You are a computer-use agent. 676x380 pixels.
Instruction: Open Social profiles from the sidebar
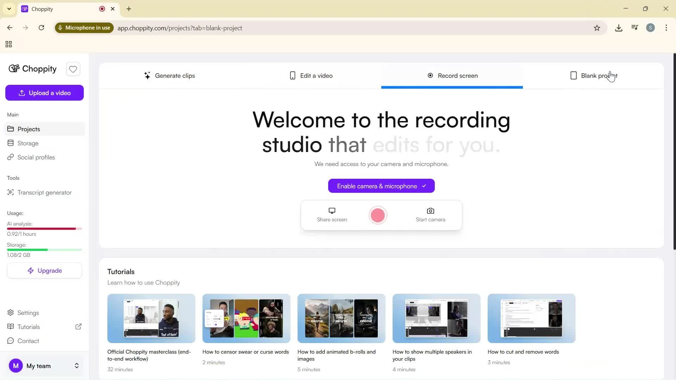point(36,157)
